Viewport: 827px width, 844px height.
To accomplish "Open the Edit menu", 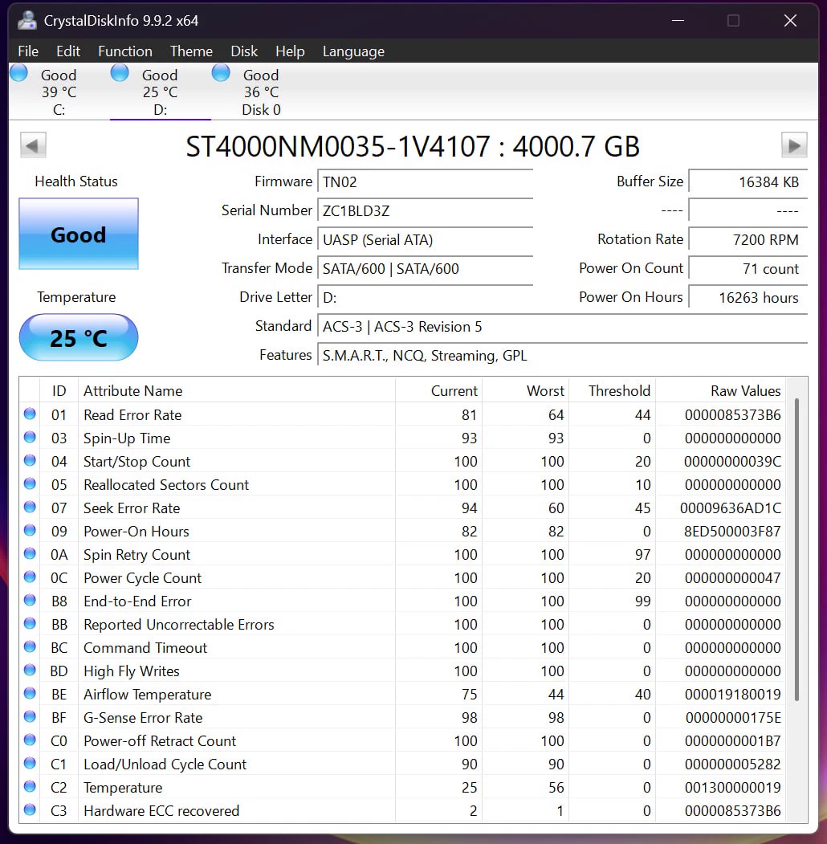I will pos(67,51).
